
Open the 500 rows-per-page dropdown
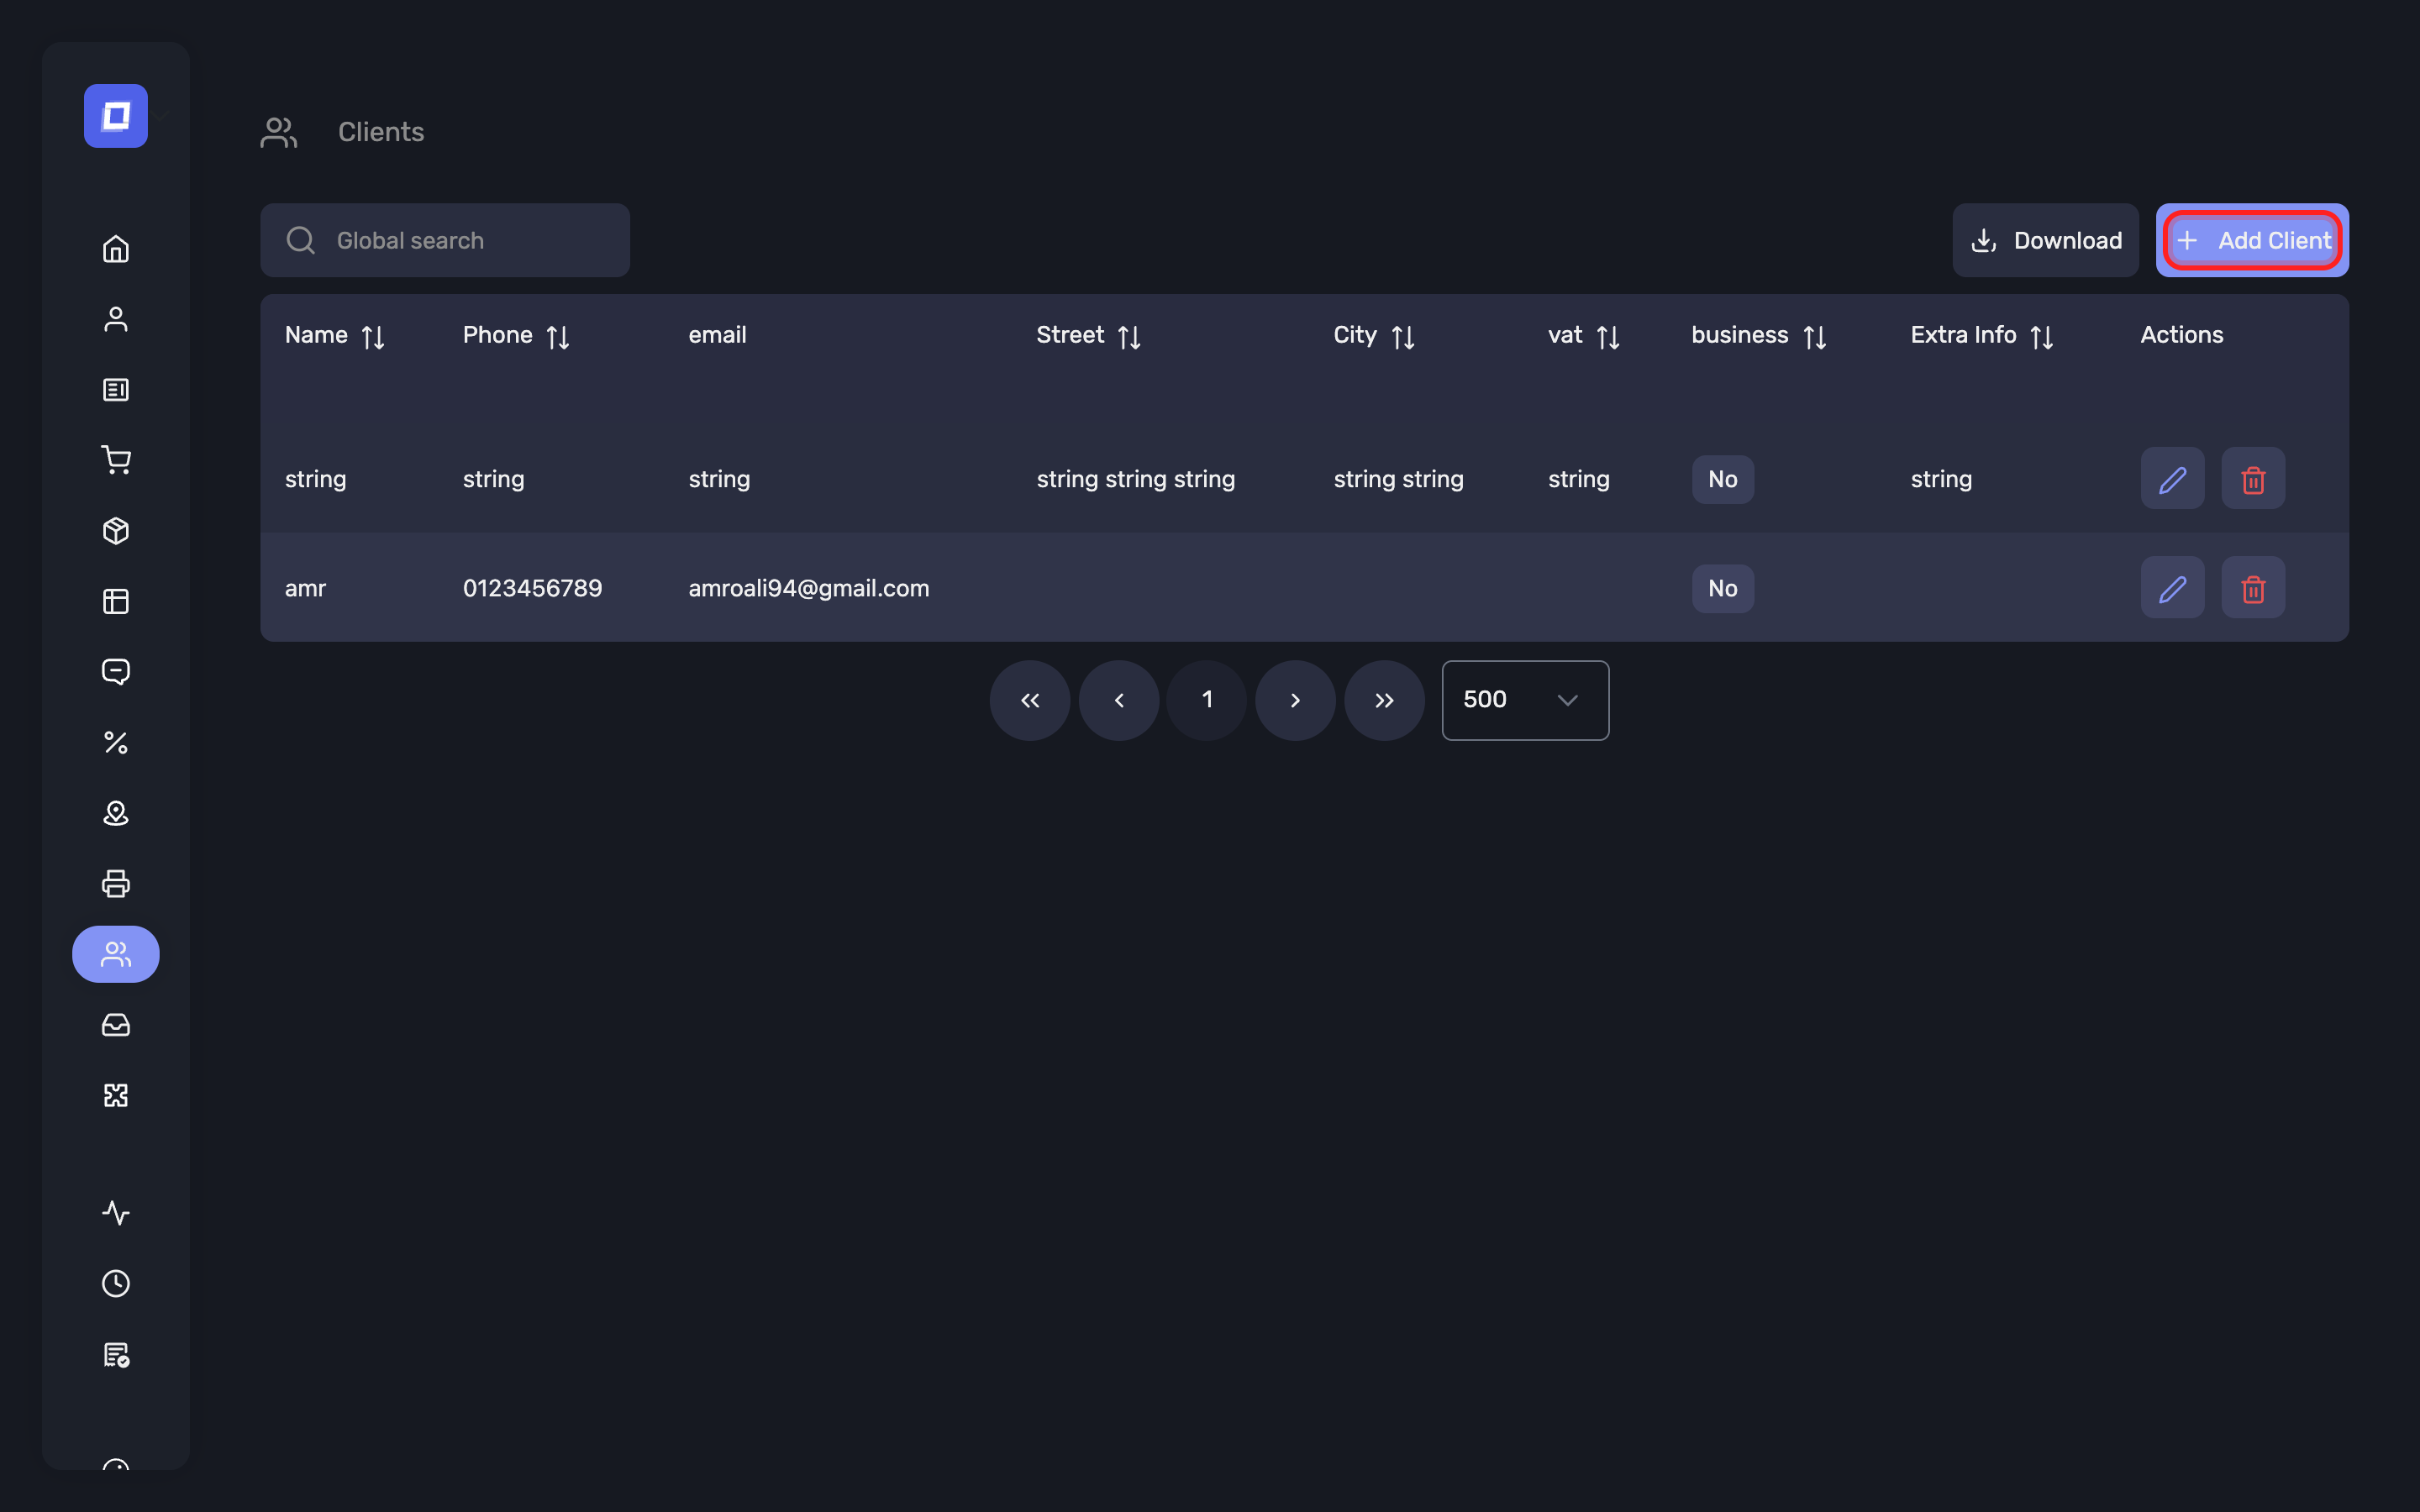click(1525, 700)
